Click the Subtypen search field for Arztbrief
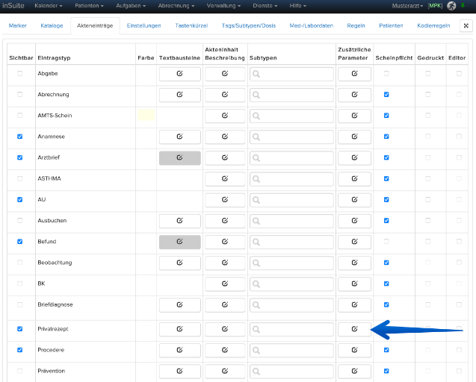This screenshot has height=382, width=476. [291, 158]
